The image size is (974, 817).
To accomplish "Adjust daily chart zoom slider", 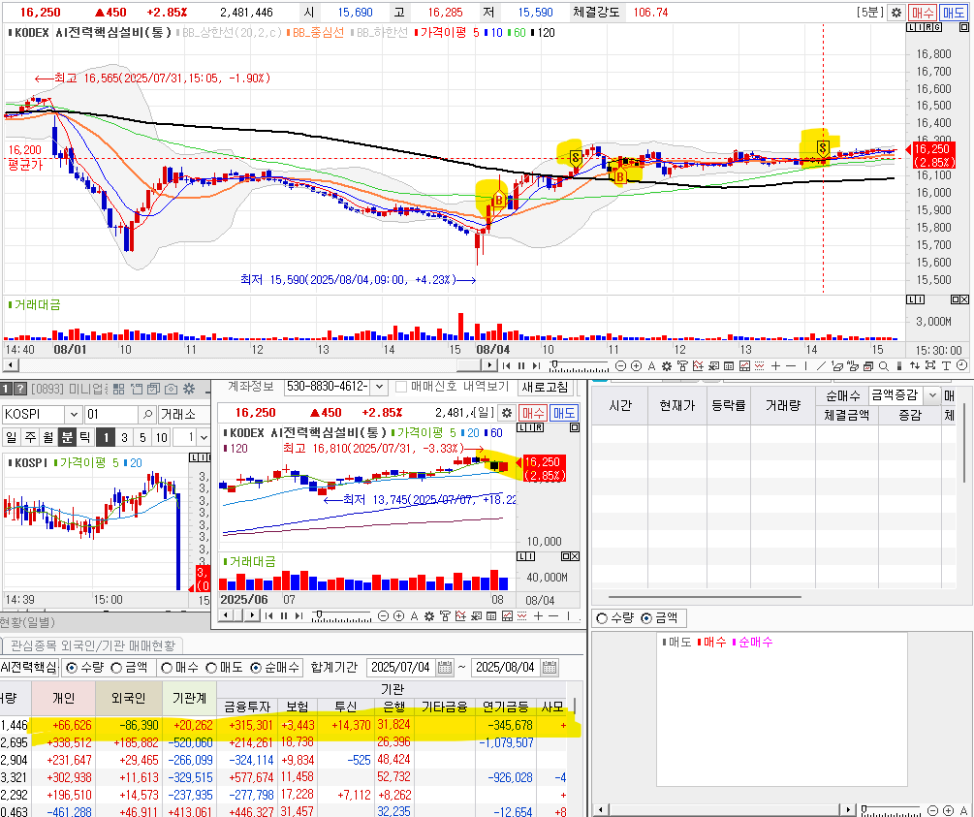I will point(319,614).
